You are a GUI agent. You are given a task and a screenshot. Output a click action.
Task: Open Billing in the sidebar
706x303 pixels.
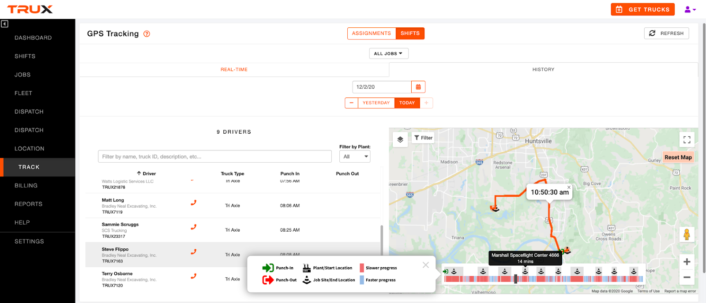tap(26, 186)
